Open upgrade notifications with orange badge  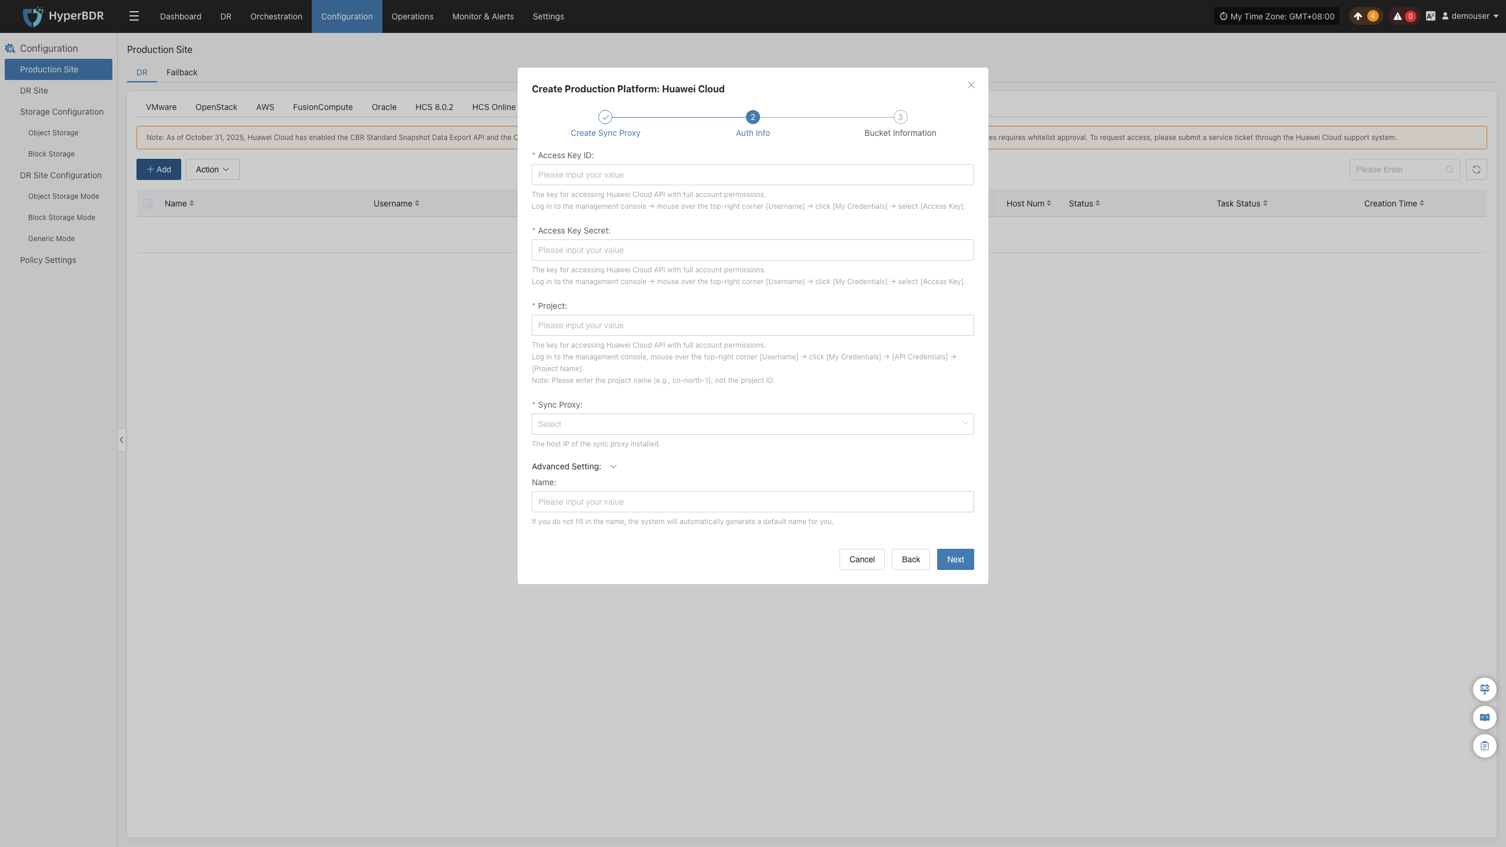(1365, 16)
